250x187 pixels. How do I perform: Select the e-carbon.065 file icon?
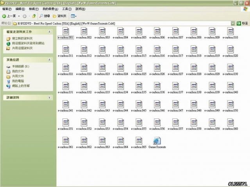click(139, 141)
